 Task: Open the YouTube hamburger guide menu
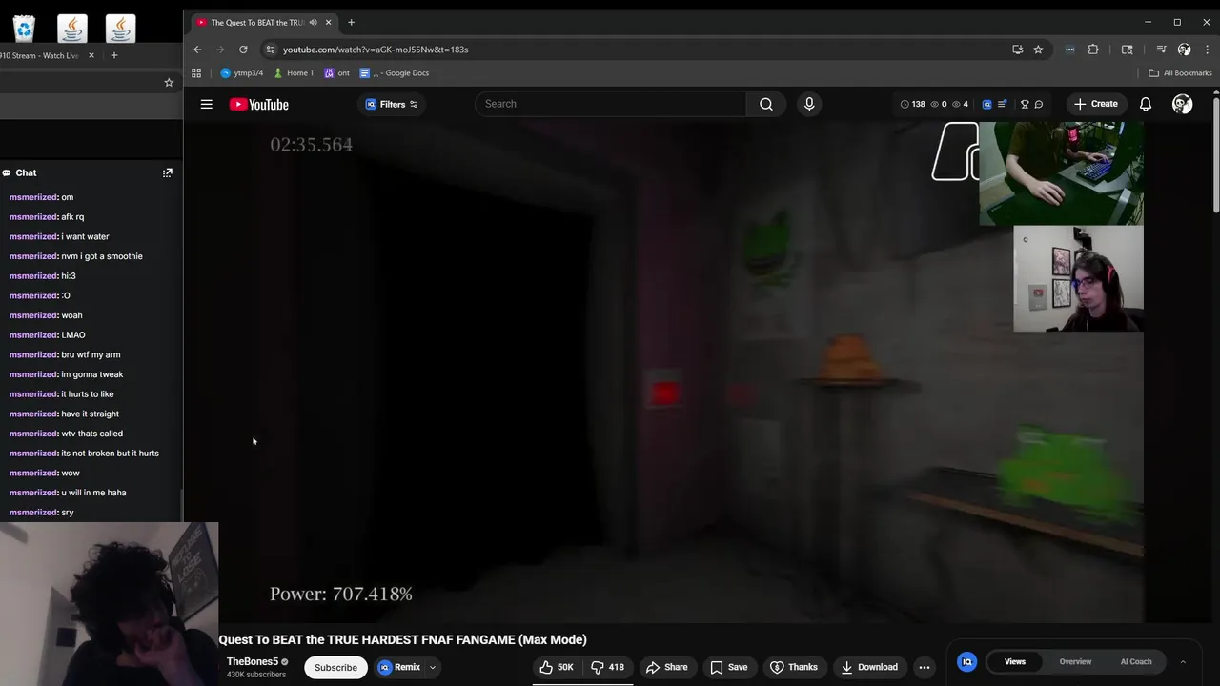(x=206, y=104)
